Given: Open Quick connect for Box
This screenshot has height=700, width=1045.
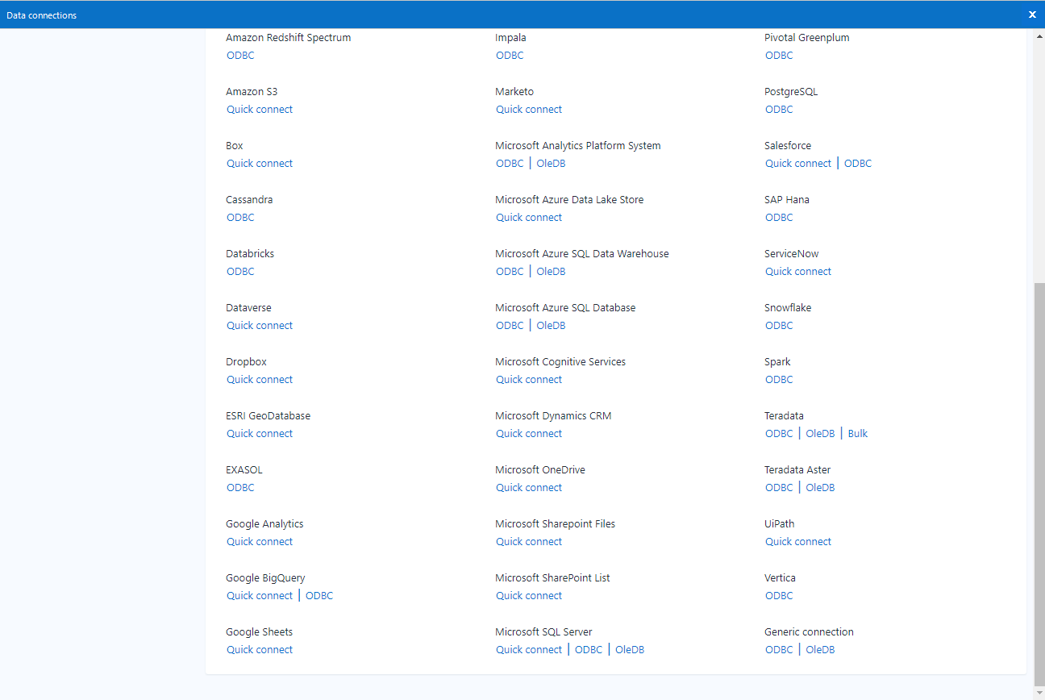Looking at the screenshot, I should [x=260, y=163].
